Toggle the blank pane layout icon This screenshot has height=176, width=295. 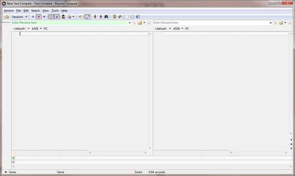click(127, 17)
